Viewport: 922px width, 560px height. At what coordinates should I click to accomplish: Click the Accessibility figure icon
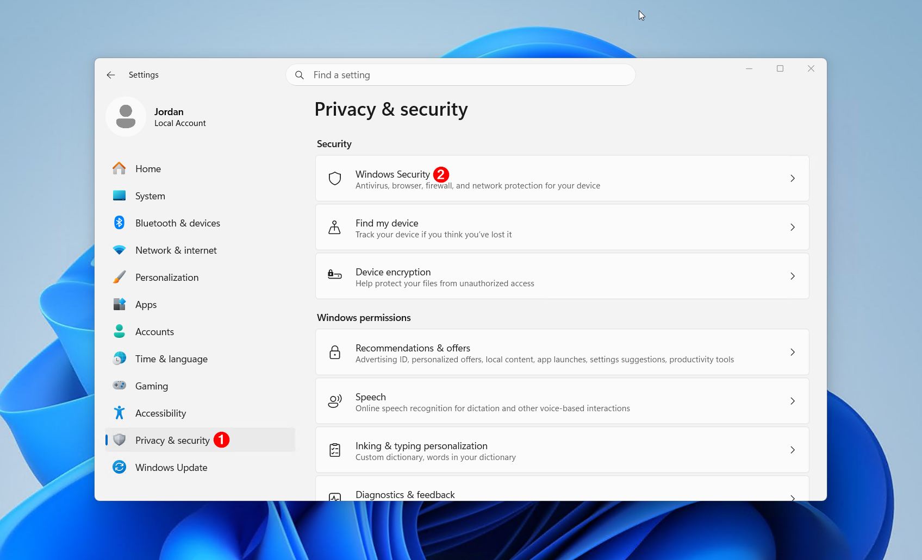119,413
